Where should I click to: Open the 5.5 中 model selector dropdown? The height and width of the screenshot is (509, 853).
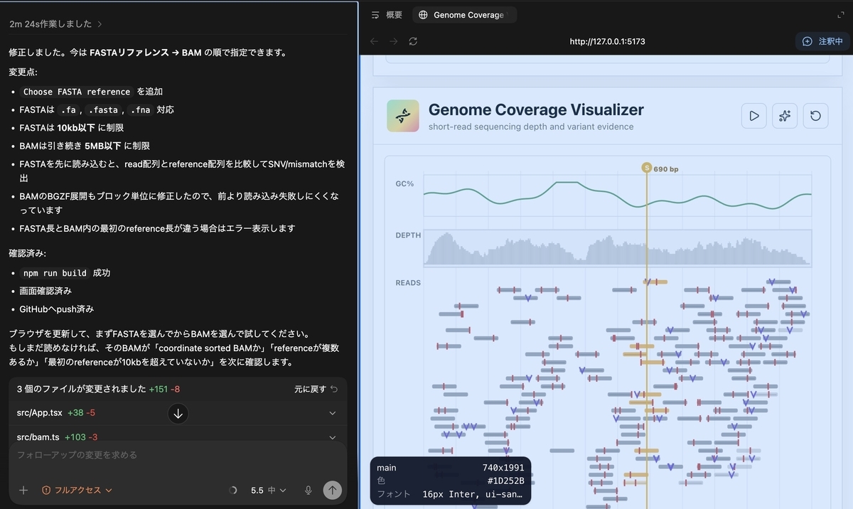pyautogui.click(x=268, y=490)
